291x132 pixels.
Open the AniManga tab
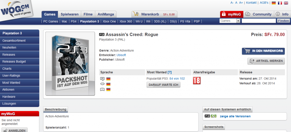(106, 14)
